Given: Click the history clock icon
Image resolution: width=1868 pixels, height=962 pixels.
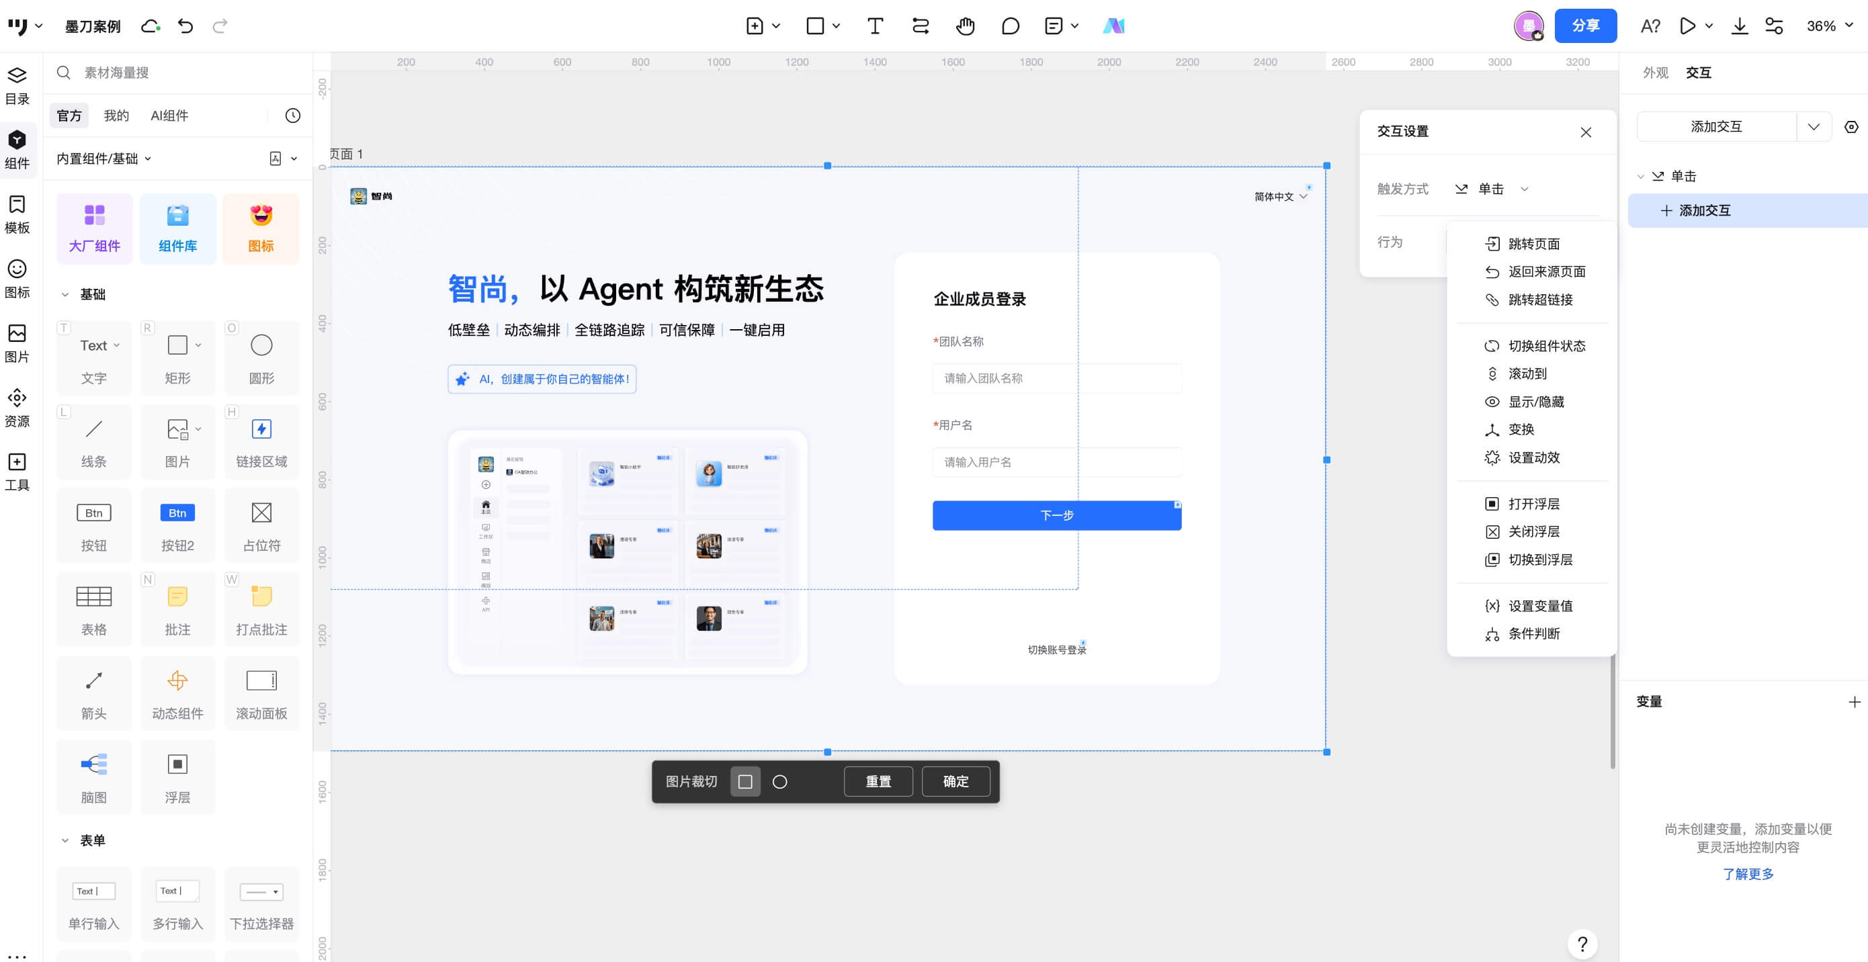Looking at the screenshot, I should (292, 116).
